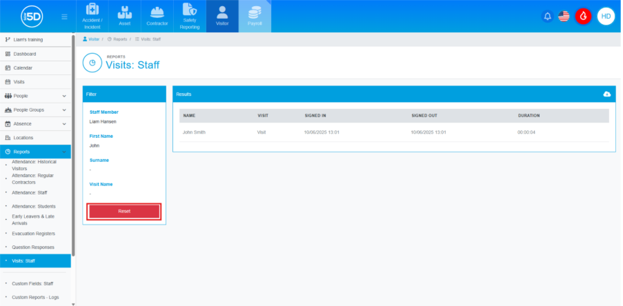623x306 pixels.
Task: Change language via US flag icon
Action: pyautogui.click(x=564, y=17)
